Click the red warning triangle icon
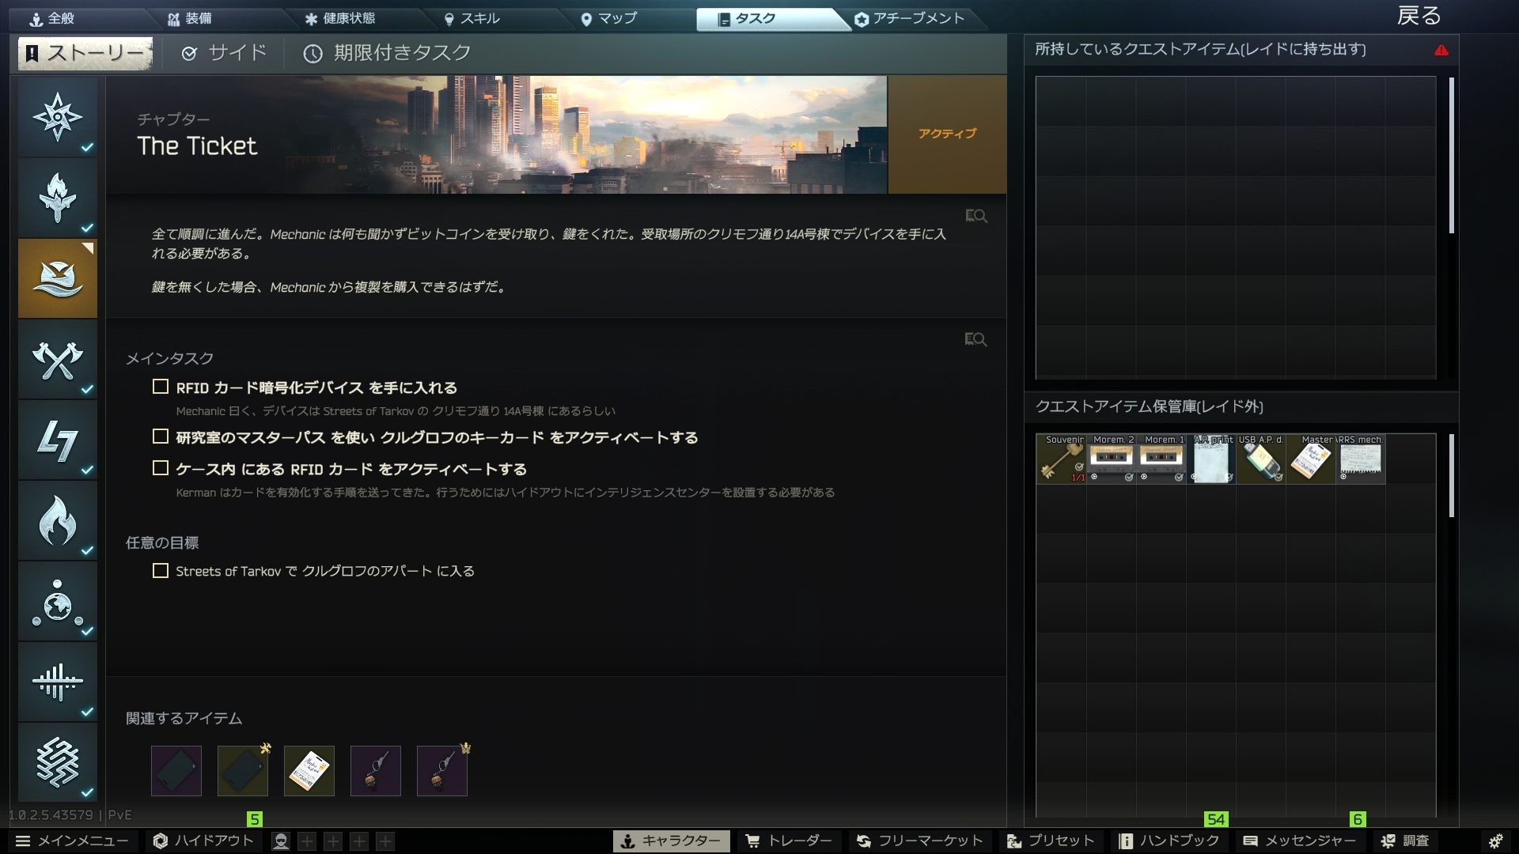The width and height of the screenshot is (1519, 854). (1441, 50)
